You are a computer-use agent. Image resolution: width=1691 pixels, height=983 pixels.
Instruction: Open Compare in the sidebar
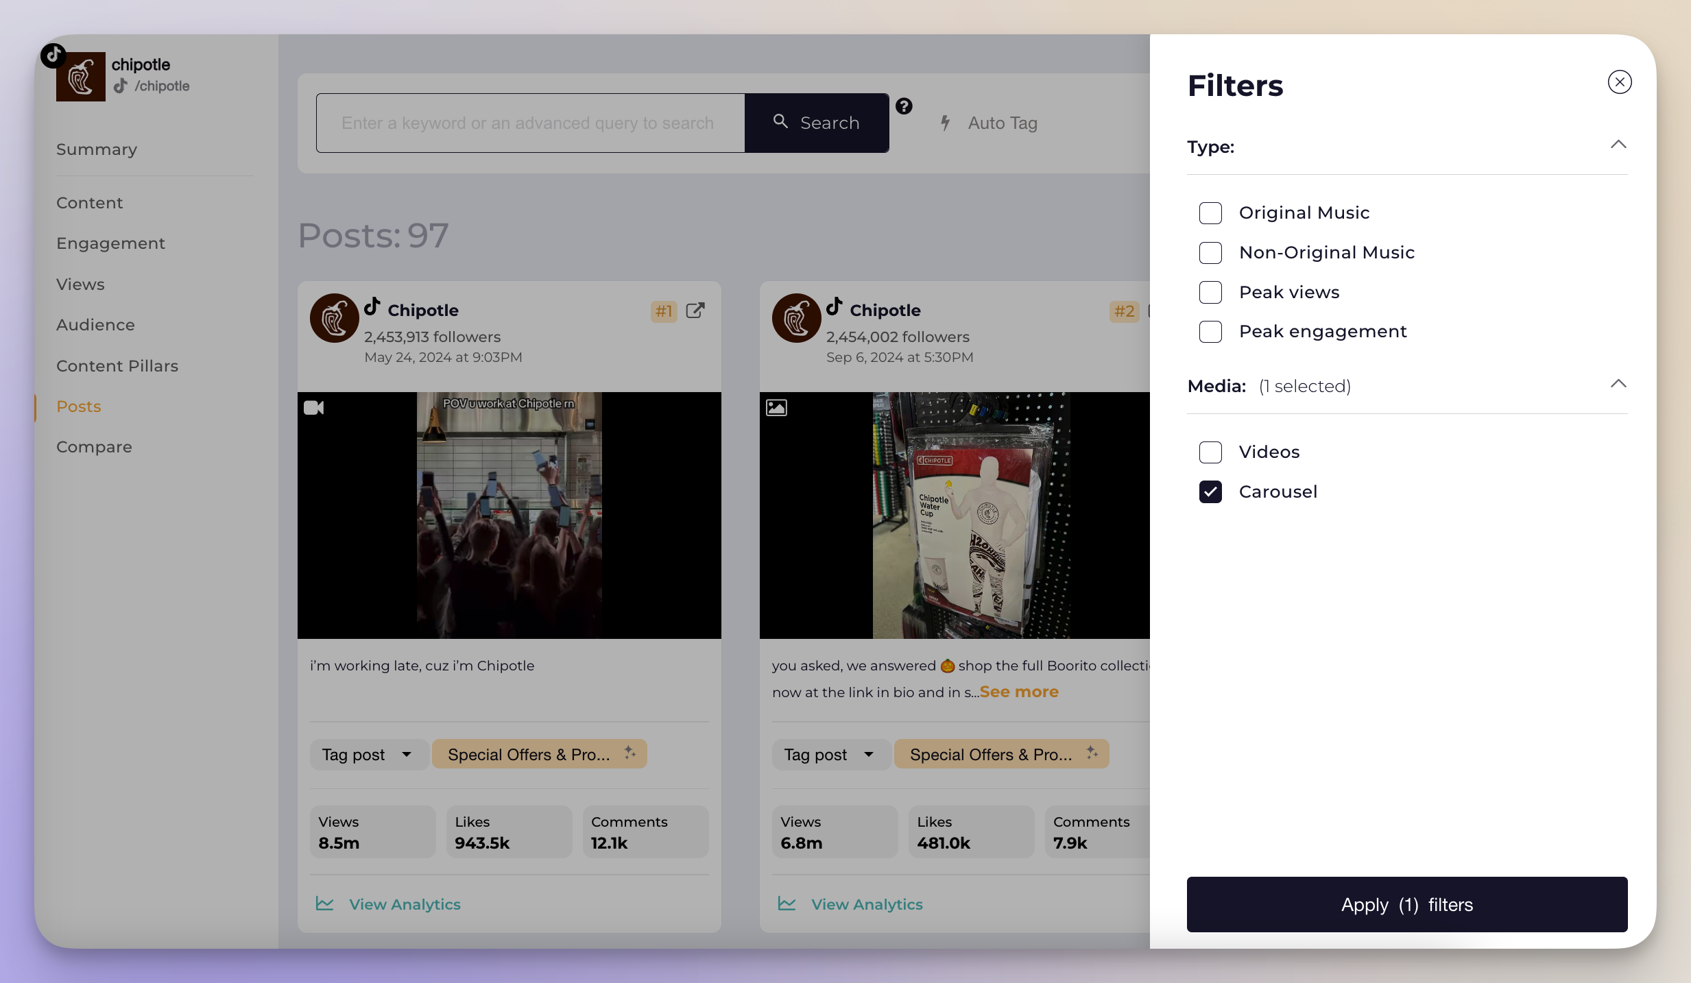click(x=95, y=447)
